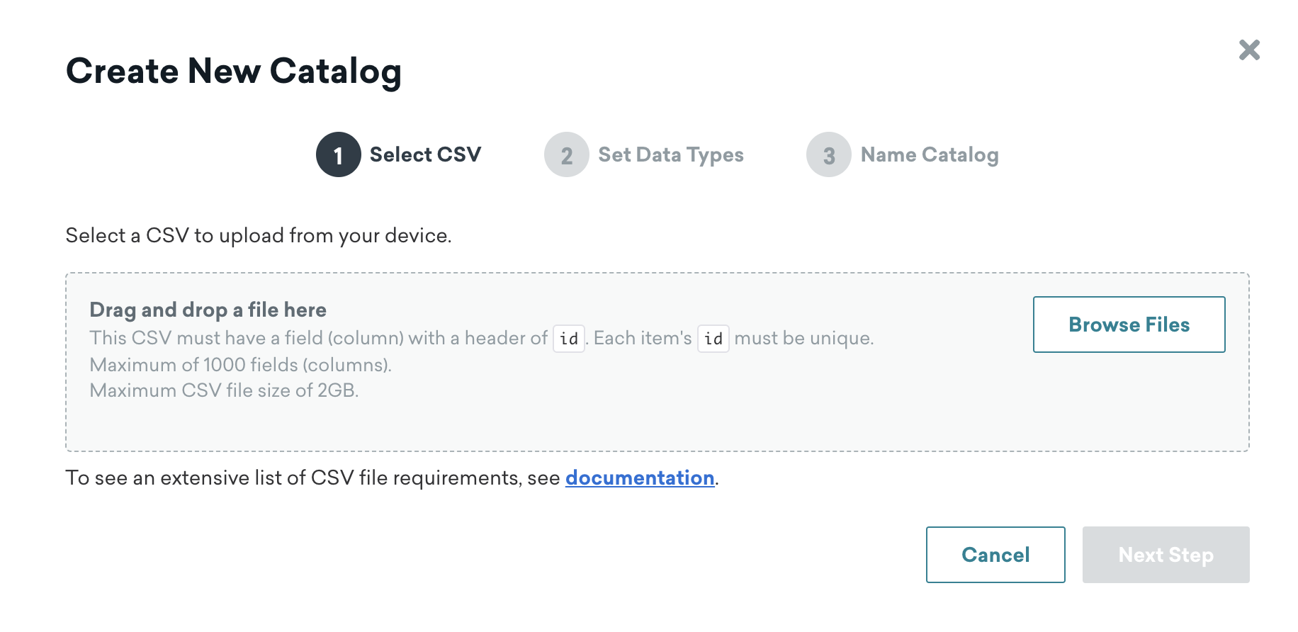Click the Create New Catalog title
This screenshot has width=1298, height=632.
point(234,72)
